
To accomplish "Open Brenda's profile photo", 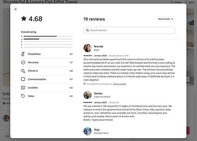I will pyautogui.click(x=88, y=48).
